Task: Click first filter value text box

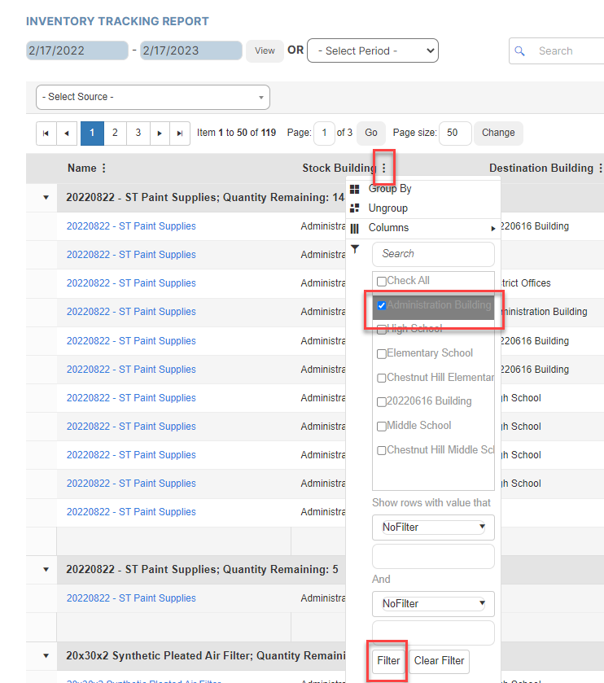Action: tap(433, 556)
